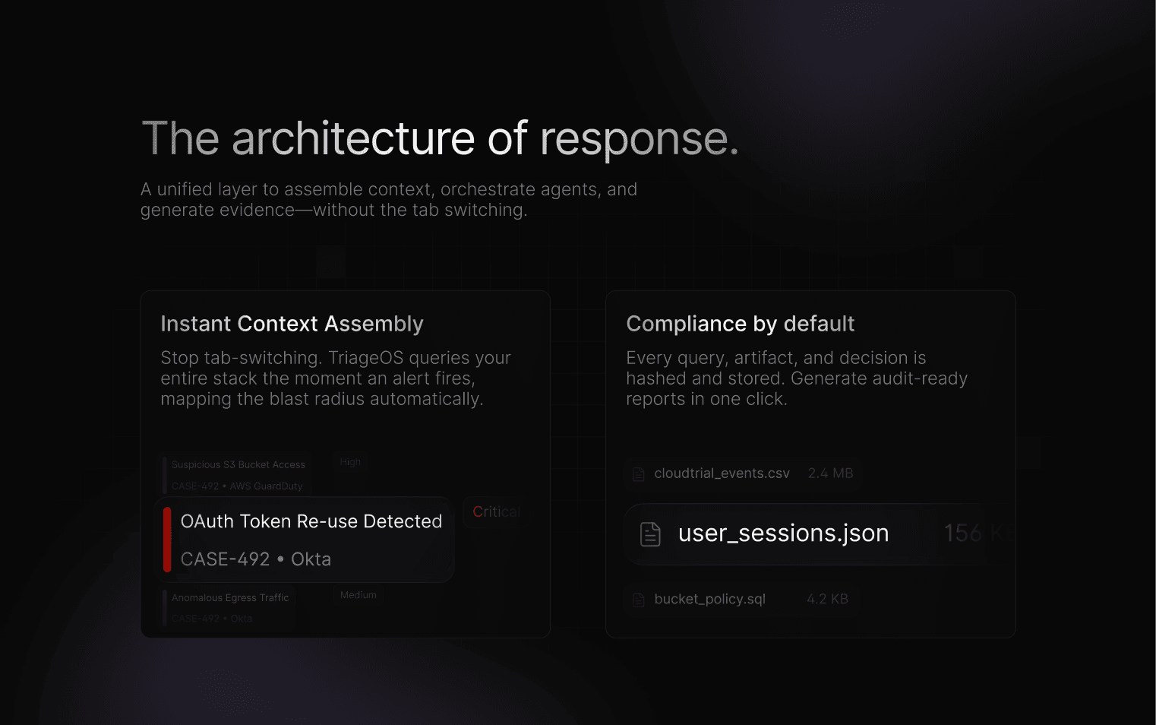The width and height of the screenshot is (1156, 725).
Task: Click The architecture of response headline
Action: [440, 139]
